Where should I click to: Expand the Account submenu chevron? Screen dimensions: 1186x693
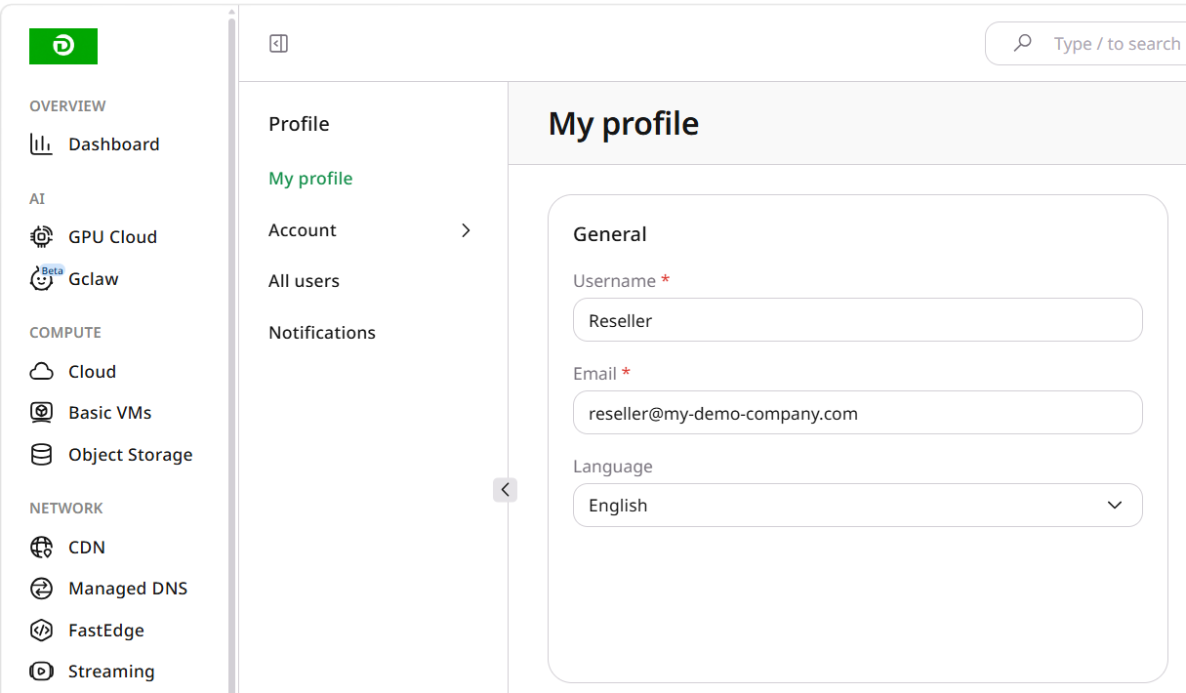(466, 230)
